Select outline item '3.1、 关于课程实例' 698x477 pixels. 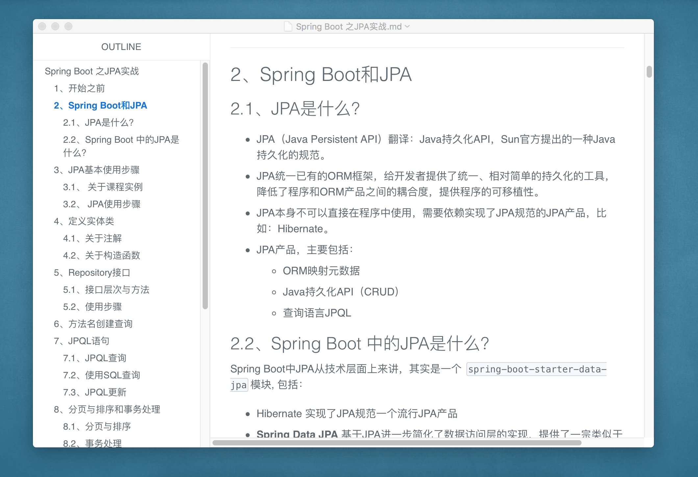(x=103, y=187)
